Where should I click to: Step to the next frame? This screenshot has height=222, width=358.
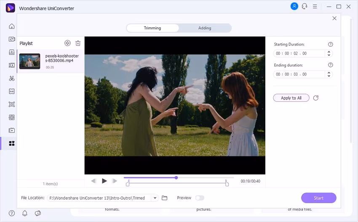click(115, 181)
